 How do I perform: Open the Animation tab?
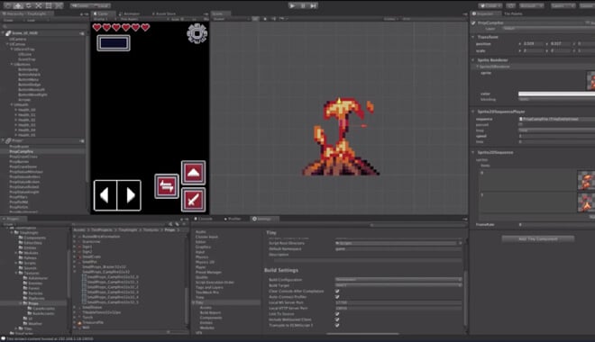pos(130,14)
